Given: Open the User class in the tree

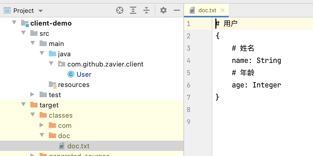Looking at the screenshot, I should click(84, 74).
